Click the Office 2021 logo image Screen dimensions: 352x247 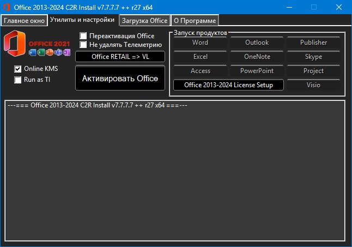pos(37,46)
